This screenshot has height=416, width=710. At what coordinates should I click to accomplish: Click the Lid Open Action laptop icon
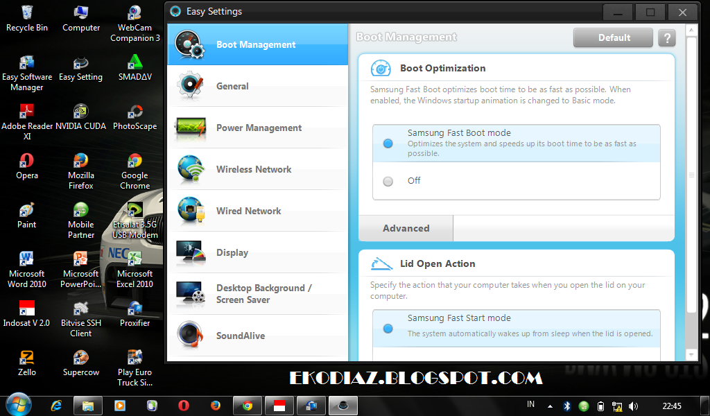pos(381,264)
